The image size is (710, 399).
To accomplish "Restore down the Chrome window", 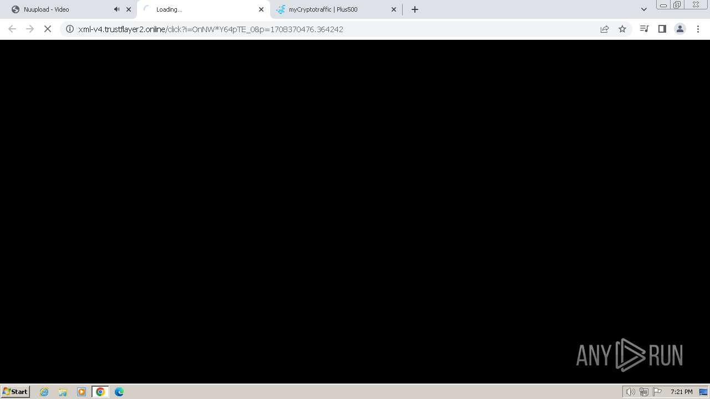I will [677, 5].
